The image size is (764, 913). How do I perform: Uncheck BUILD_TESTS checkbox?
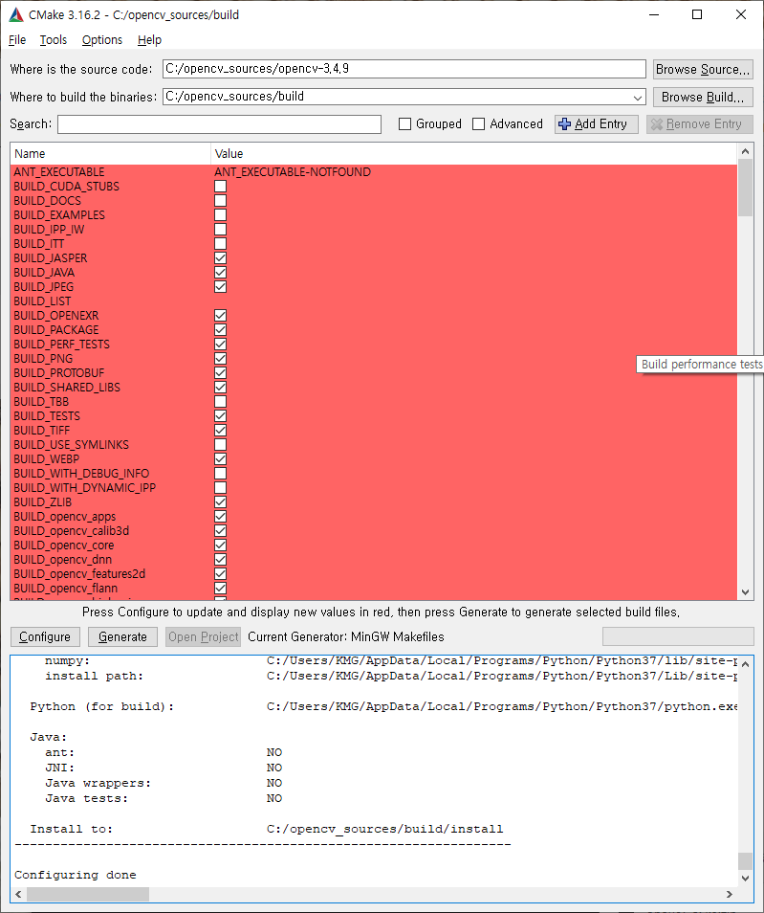point(221,415)
